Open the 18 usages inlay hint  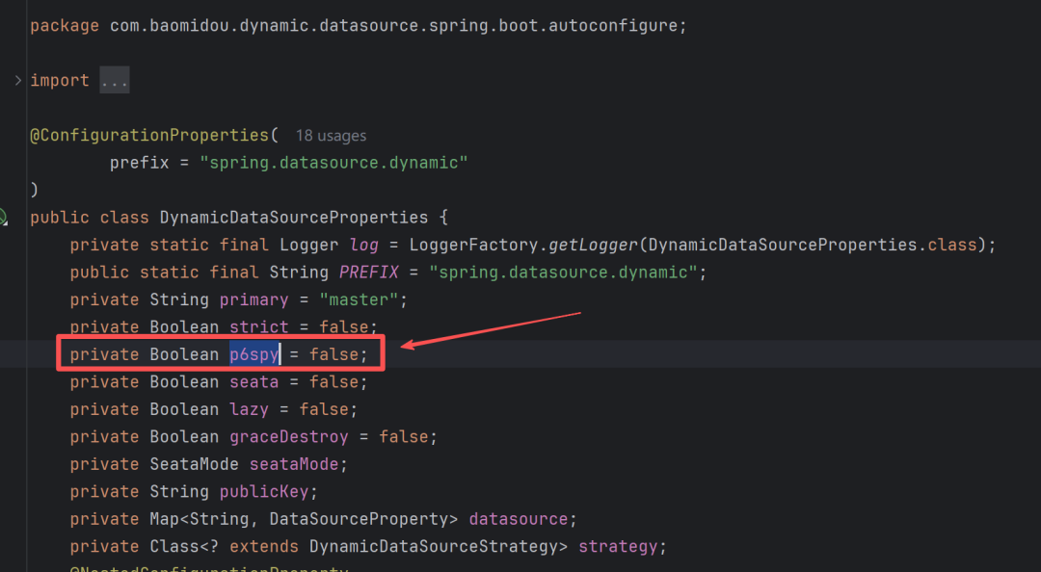[331, 136]
